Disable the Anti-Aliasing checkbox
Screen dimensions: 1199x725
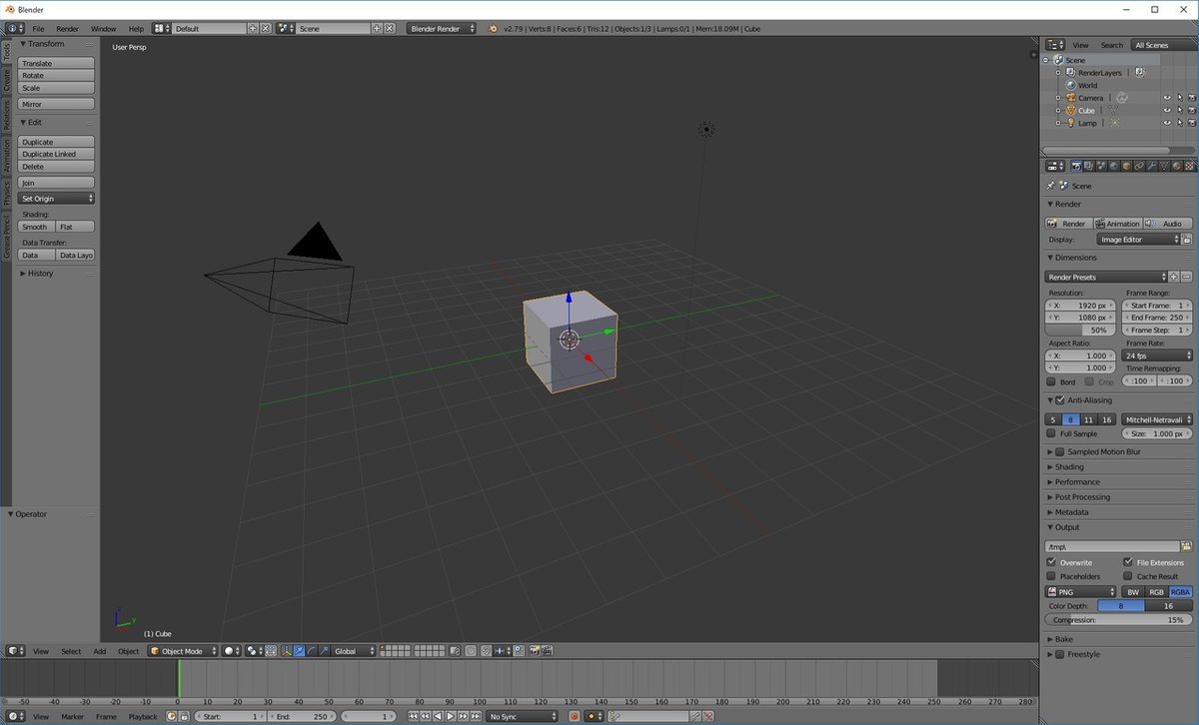click(1061, 400)
